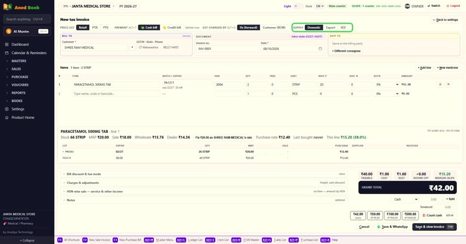The height and width of the screenshot is (244, 466).
Task: Click the OWNER profile avatar
Action: point(407,6)
